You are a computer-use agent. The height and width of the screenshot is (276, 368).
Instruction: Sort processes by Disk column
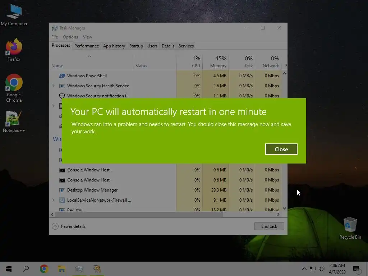click(242, 62)
